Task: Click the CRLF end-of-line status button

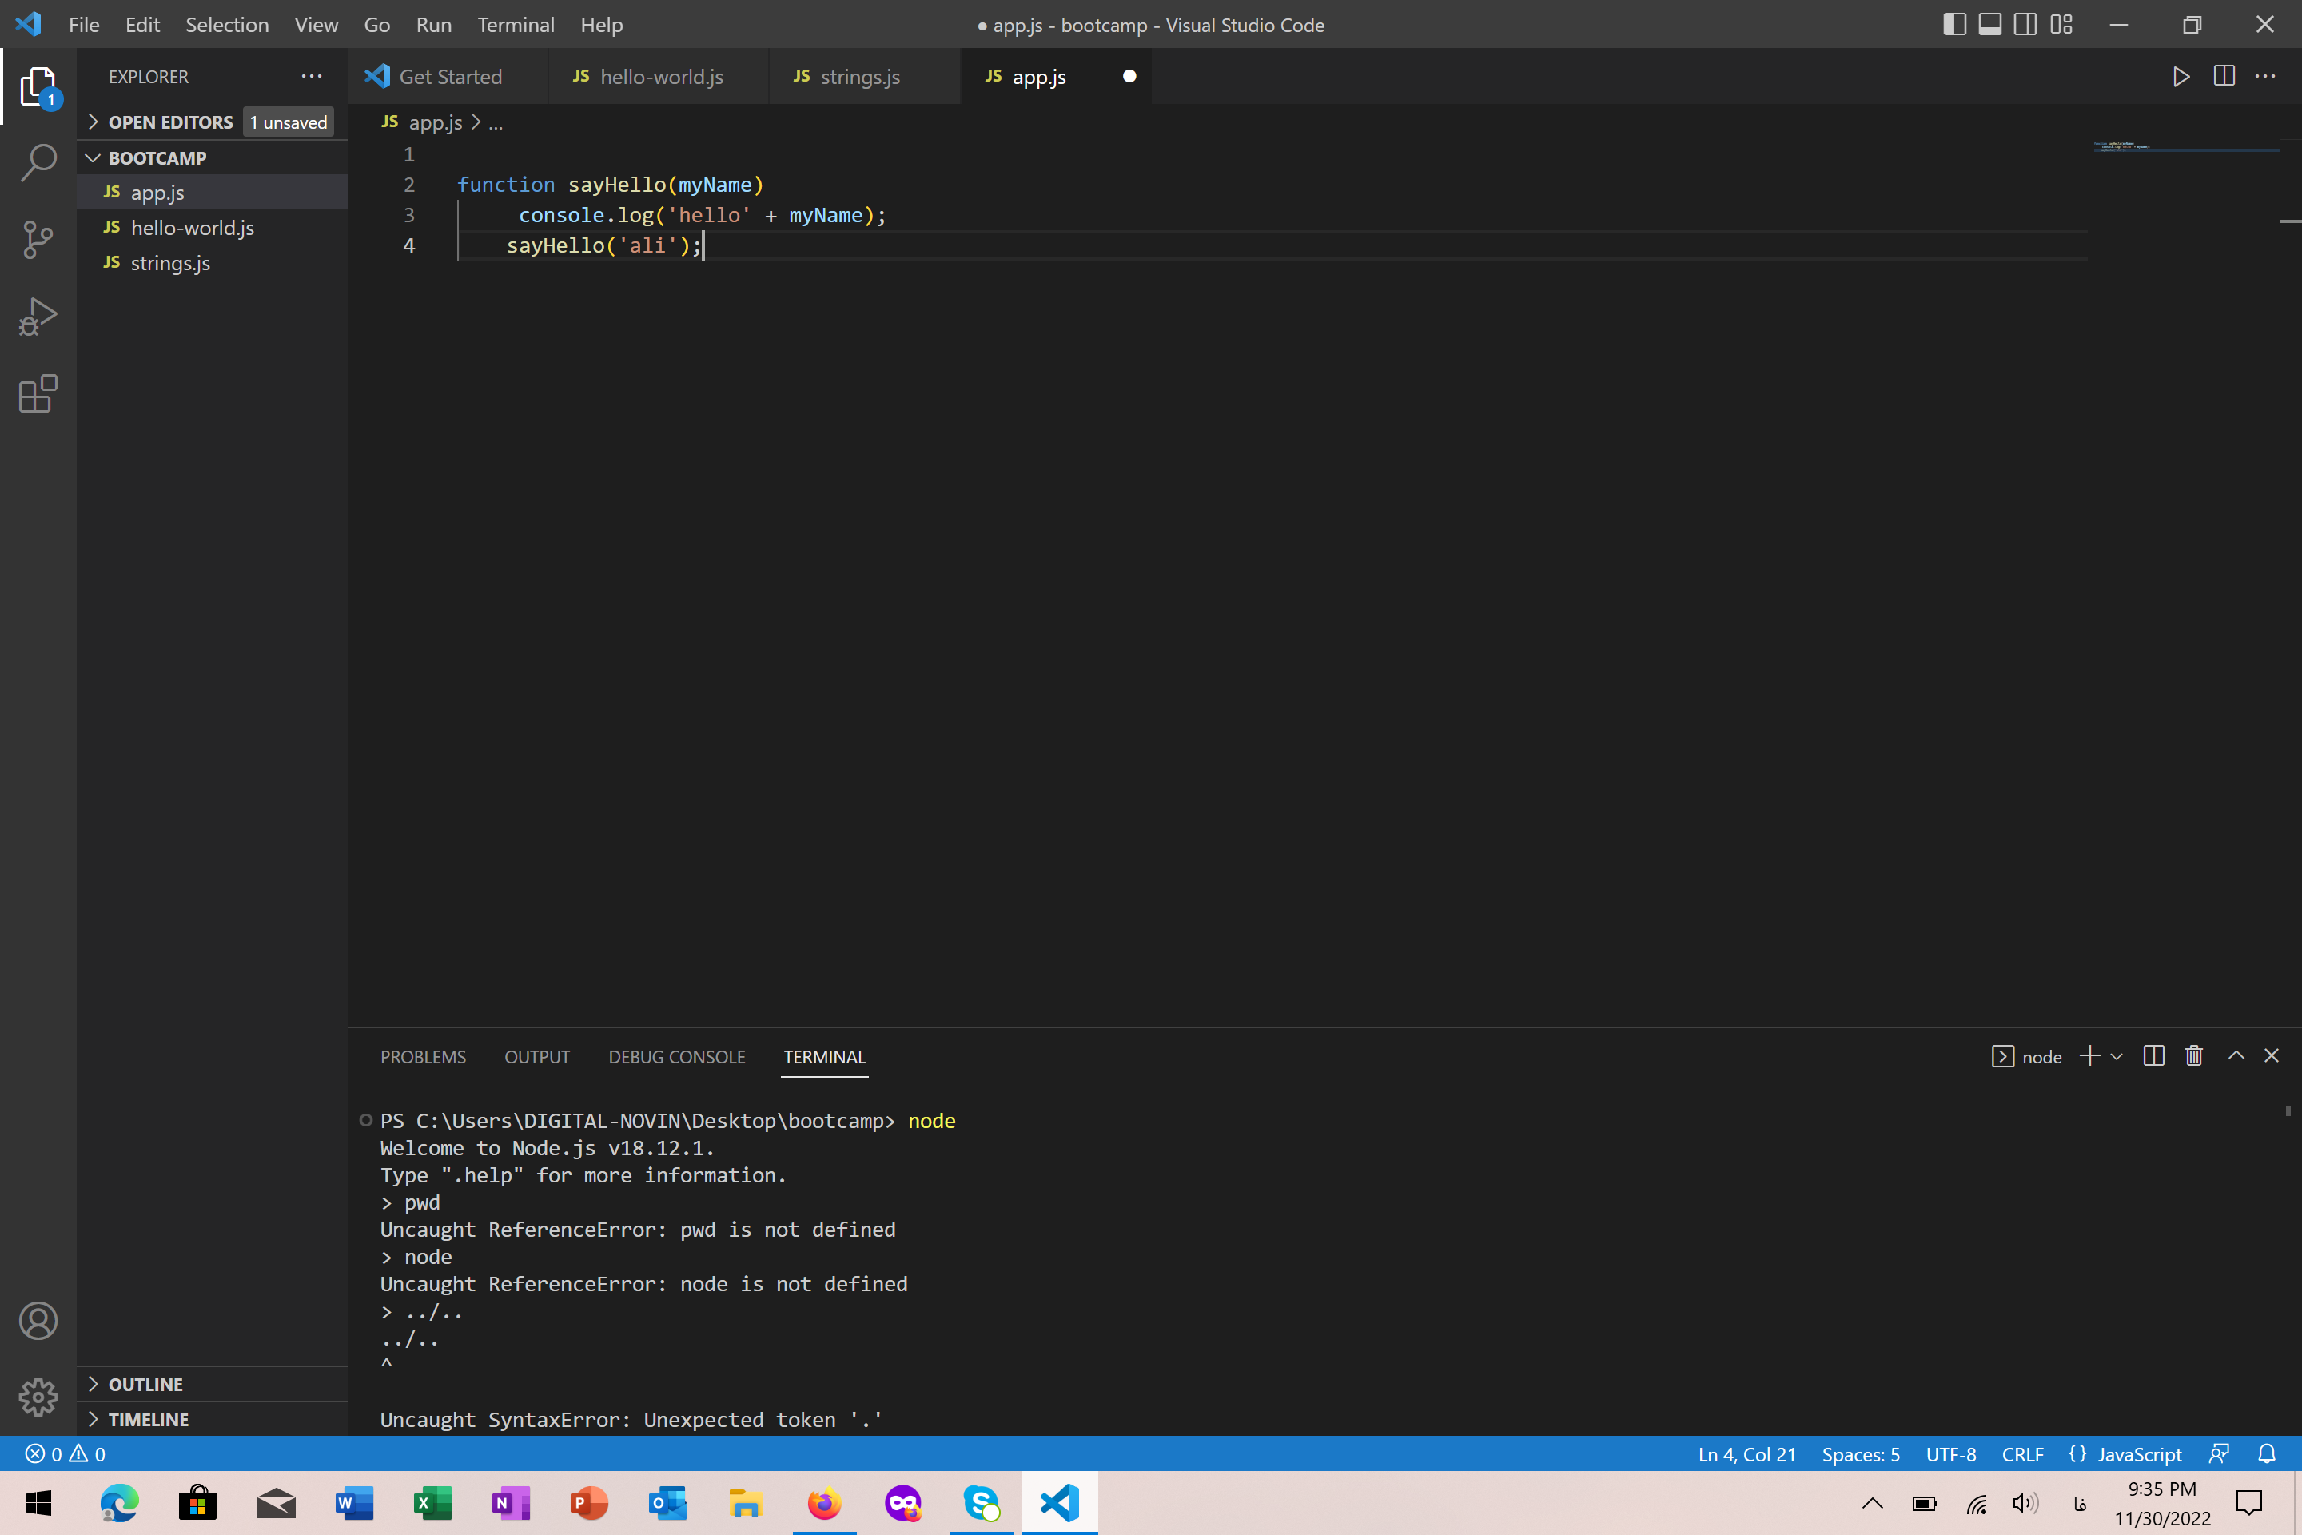Action: 2022,1453
